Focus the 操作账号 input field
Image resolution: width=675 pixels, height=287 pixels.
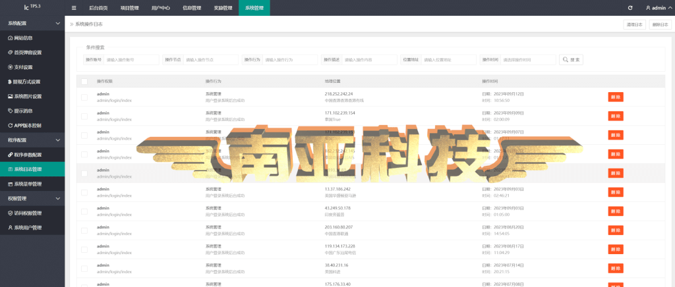132,60
